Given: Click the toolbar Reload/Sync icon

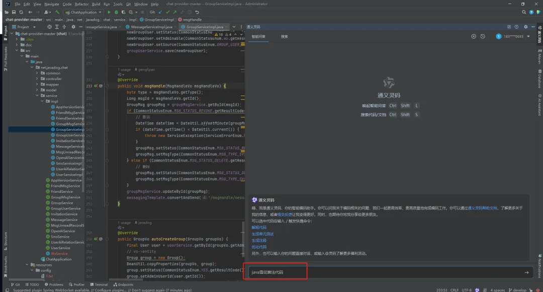Looking at the screenshot, I should click(21, 12).
